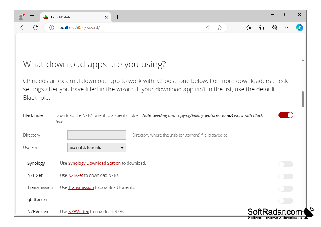View site information icon
The image size is (321, 227).
tap(52, 27)
